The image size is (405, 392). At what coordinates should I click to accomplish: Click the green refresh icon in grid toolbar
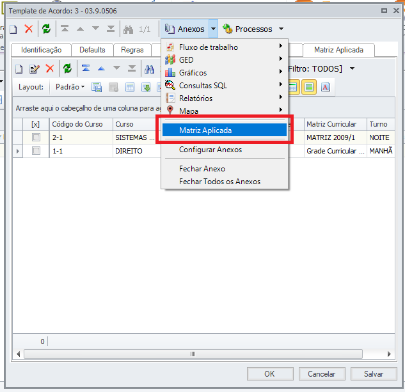pyautogui.click(x=67, y=68)
